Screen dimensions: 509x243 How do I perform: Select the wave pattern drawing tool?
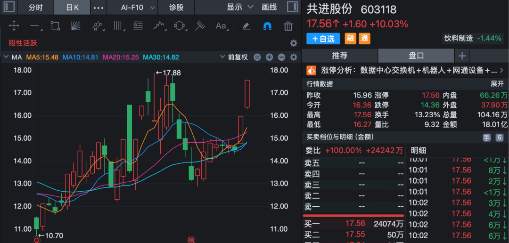[159, 25]
